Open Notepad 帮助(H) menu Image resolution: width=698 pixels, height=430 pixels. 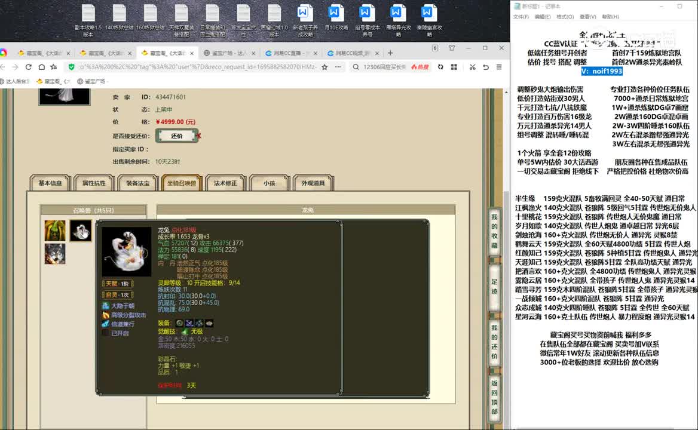tap(610, 17)
